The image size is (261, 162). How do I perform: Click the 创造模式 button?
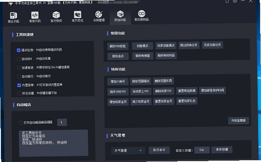point(143,46)
